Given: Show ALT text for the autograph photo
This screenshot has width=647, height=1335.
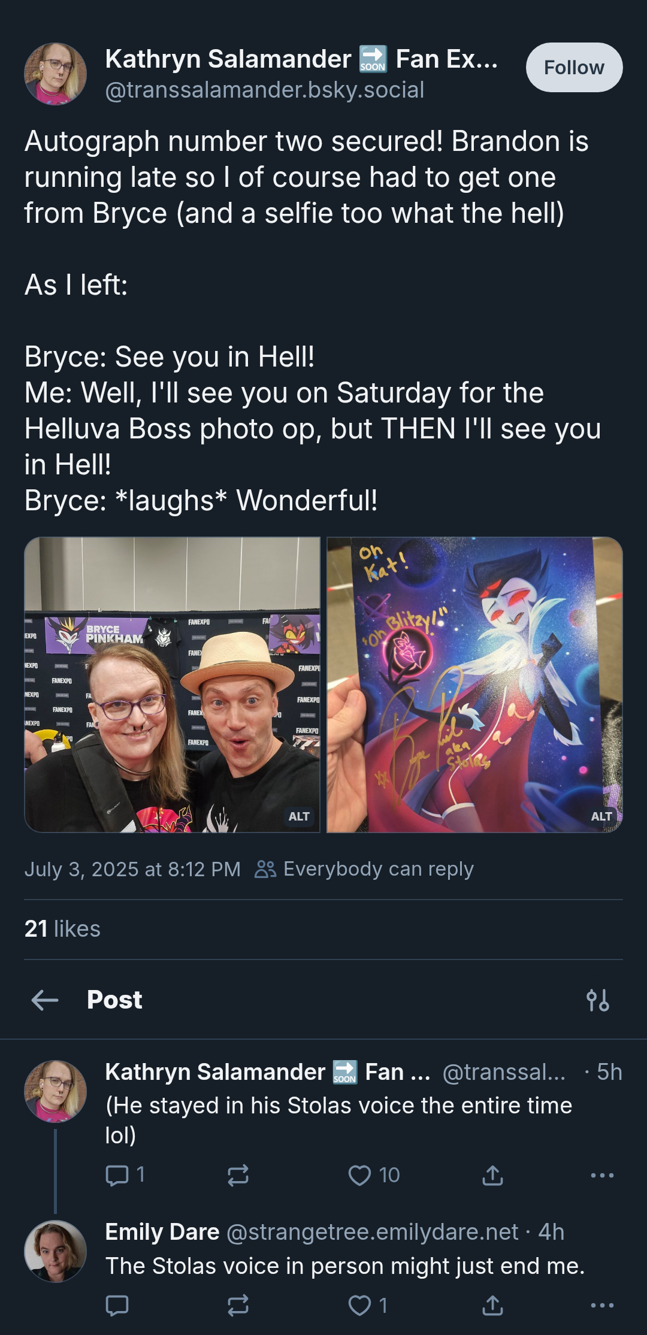Looking at the screenshot, I should 601,816.
